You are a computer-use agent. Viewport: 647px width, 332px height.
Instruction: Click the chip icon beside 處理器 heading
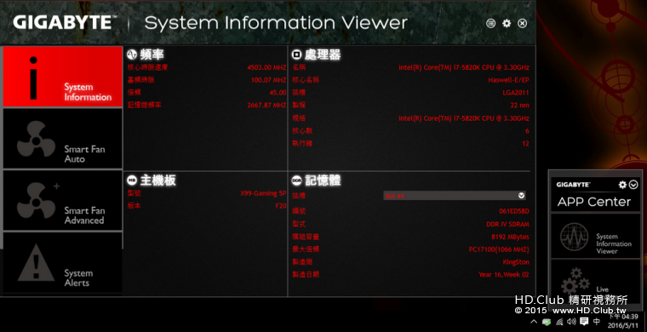click(x=296, y=54)
